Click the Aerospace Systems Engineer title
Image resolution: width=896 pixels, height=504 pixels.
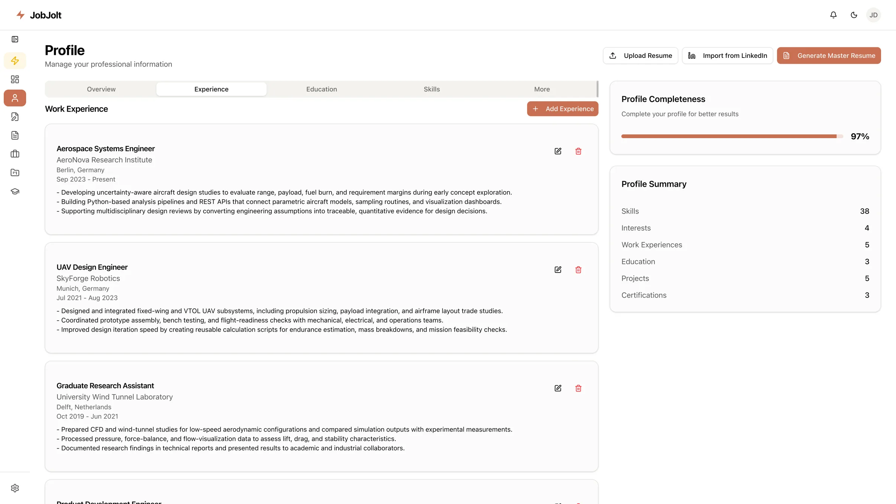point(106,149)
